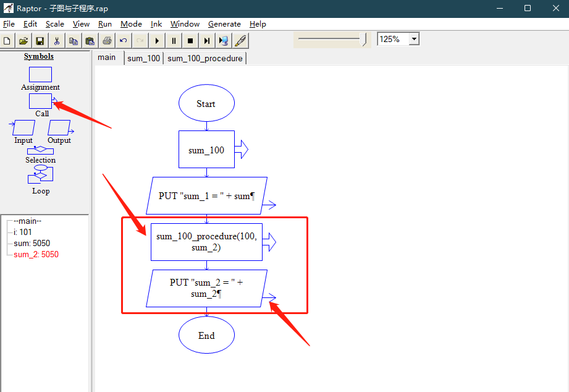Select variable sum: 5050 in watch panel
569x392 pixels.
click(32, 244)
